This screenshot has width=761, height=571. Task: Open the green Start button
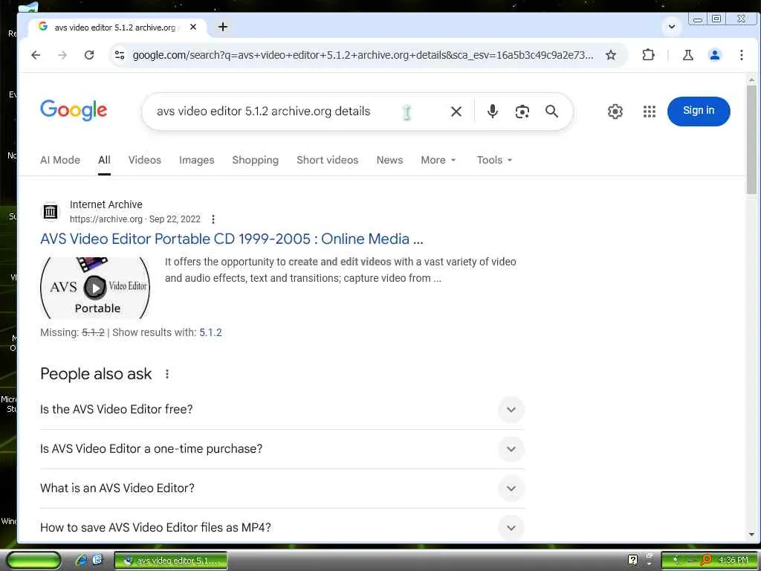pos(34,561)
